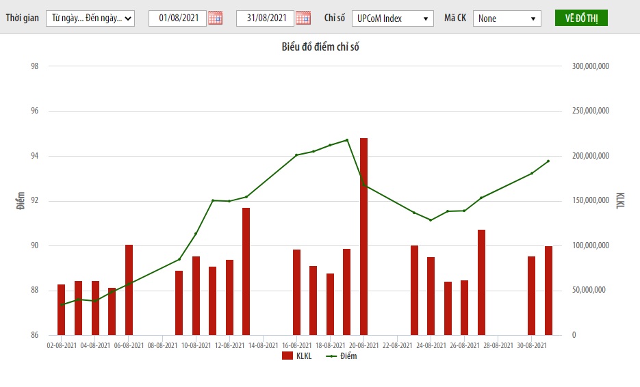
Task: Click the index peak point on 19-08-2021
Action: pos(347,140)
